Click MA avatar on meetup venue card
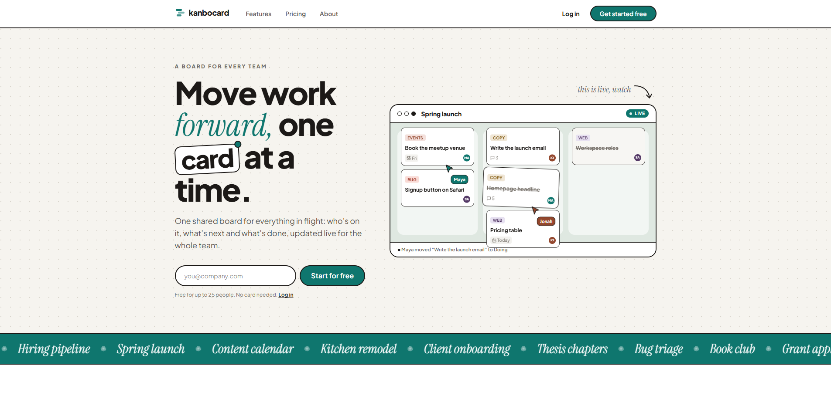 (467, 158)
